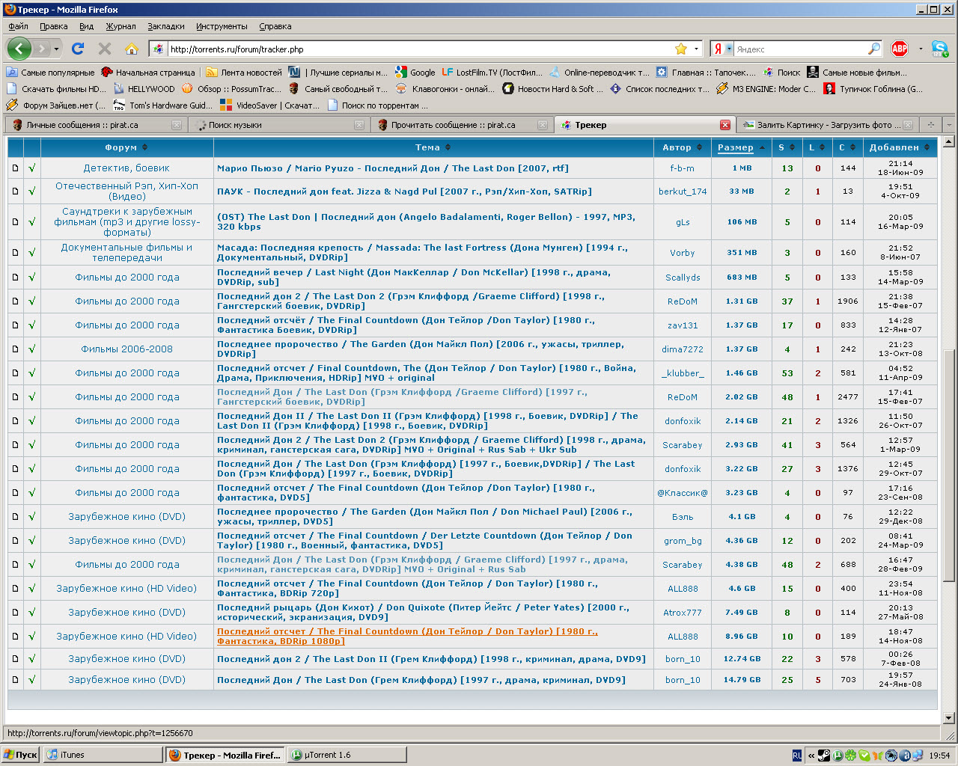Click the RU language indicator in tray
The image size is (958, 766).
tap(797, 756)
